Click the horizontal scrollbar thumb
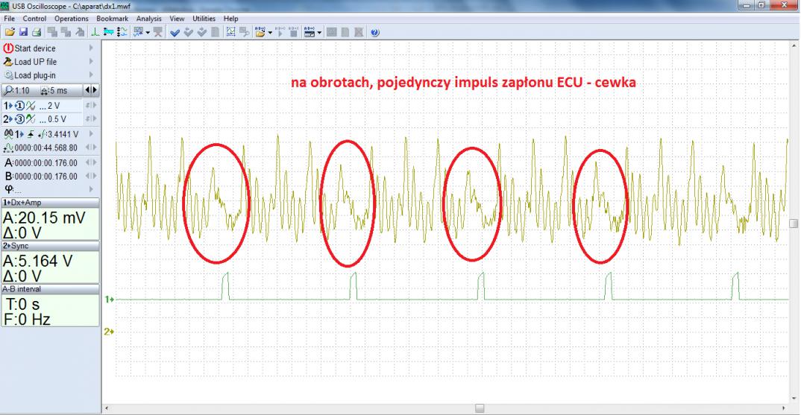 479,408
